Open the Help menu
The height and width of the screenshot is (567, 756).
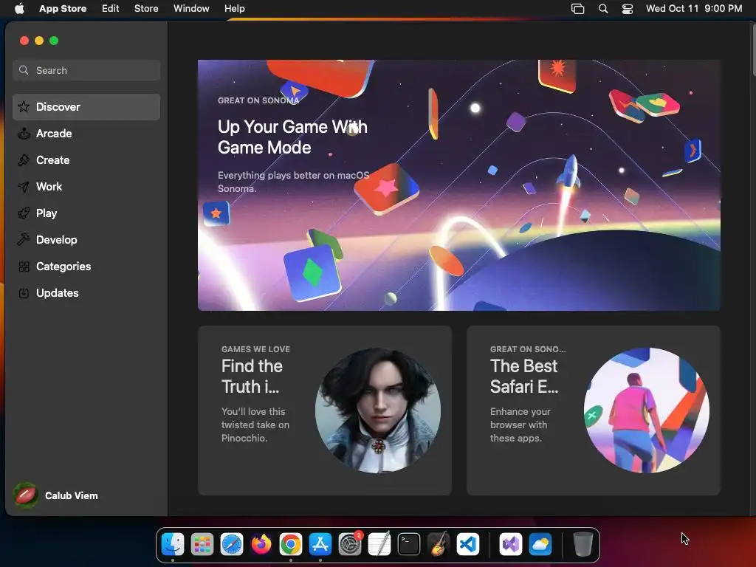tap(234, 9)
